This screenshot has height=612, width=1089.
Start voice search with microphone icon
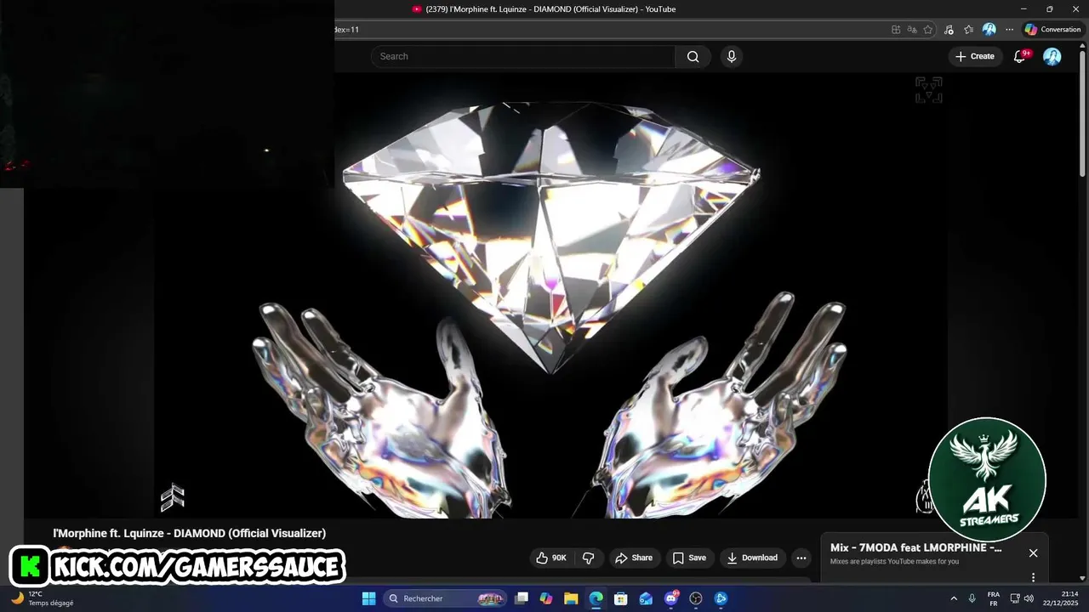pos(731,57)
